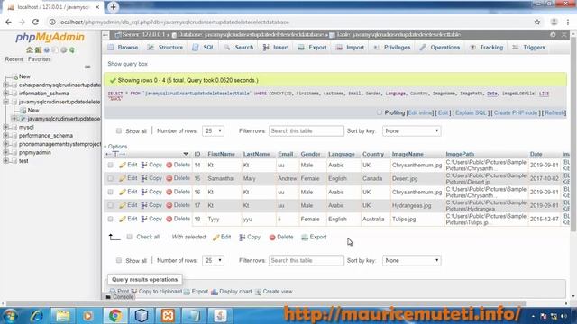Click the upper Filter rows search field
577x324 pixels.
coord(307,130)
